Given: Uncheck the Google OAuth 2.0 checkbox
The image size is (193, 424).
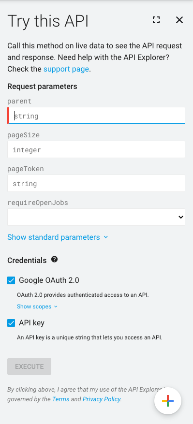Looking at the screenshot, I should coord(11,280).
